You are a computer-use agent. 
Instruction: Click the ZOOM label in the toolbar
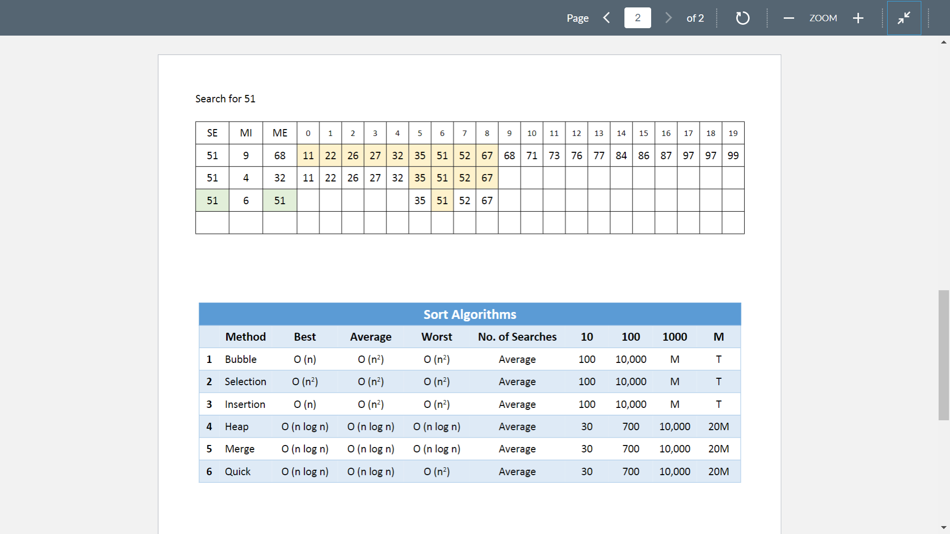pyautogui.click(x=823, y=18)
